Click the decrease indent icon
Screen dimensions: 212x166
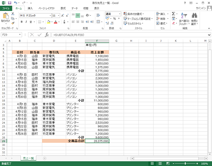point(87,22)
